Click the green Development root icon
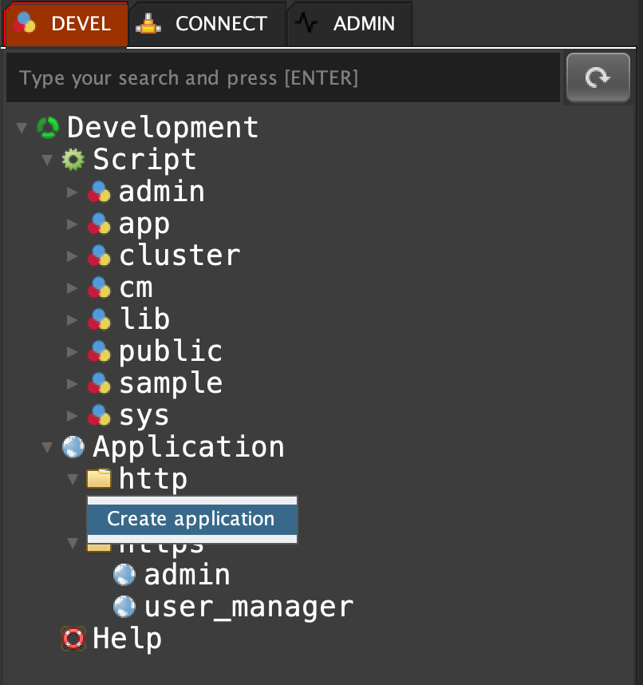 48,128
